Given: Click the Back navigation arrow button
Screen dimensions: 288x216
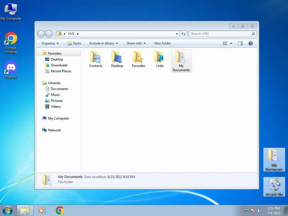Looking at the screenshot, I should point(41,34).
